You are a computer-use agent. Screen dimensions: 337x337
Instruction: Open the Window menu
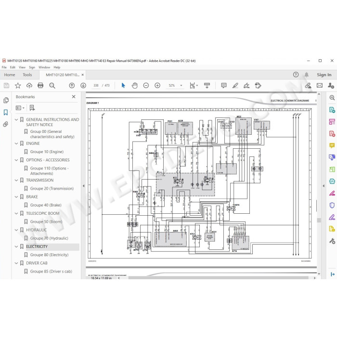(x=44, y=67)
